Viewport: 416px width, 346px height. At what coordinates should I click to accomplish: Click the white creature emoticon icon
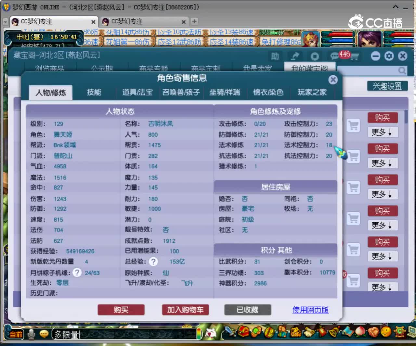coord(211,333)
